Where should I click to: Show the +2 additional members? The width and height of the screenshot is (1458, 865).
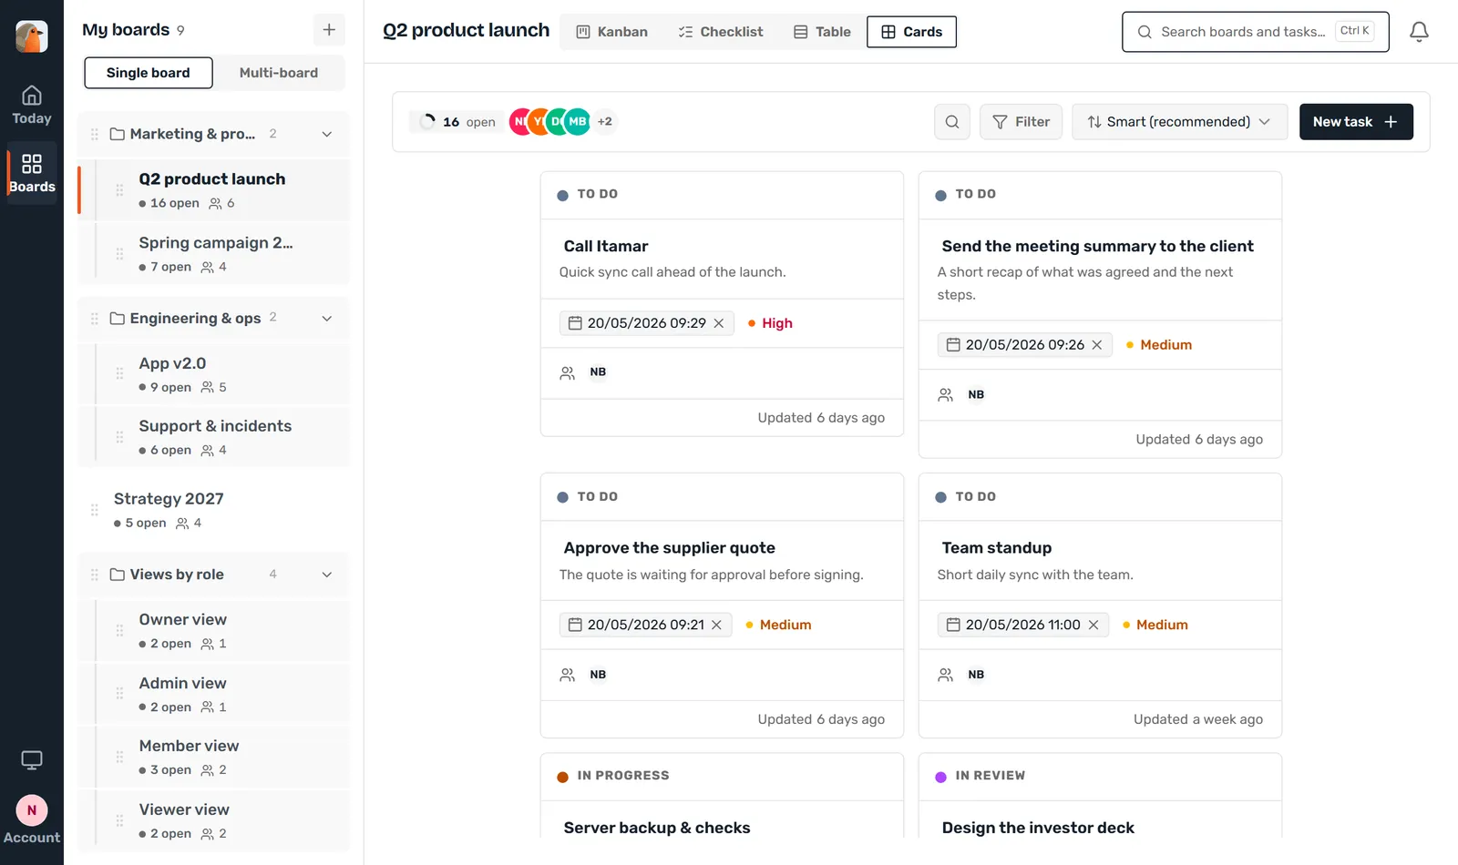(x=605, y=122)
